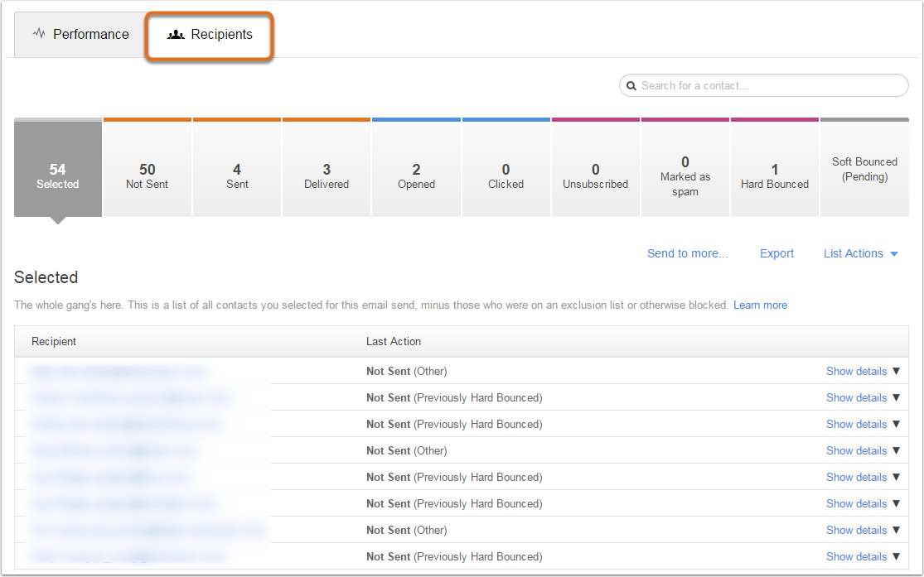
Task: Filter by 50 Not Sent recipients
Action: pos(148,168)
